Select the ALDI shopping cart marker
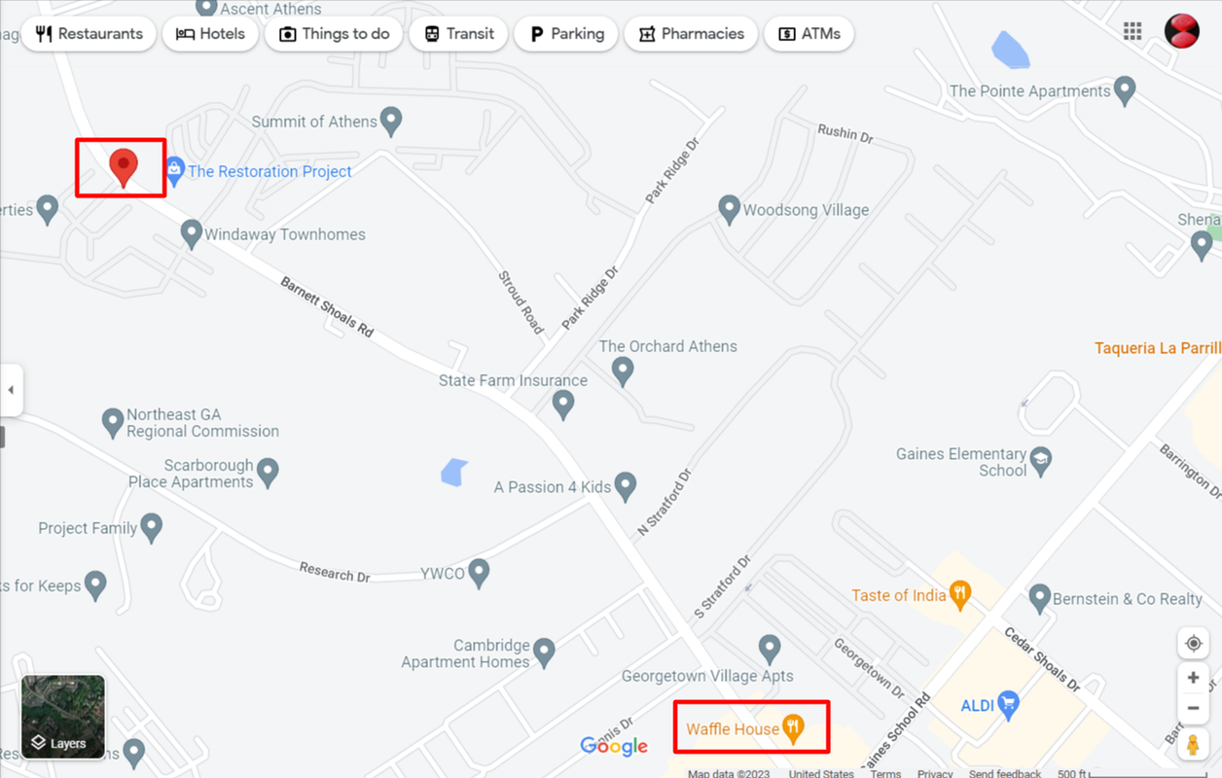The height and width of the screenshot is (778, 1222). tap(1008, 705)
